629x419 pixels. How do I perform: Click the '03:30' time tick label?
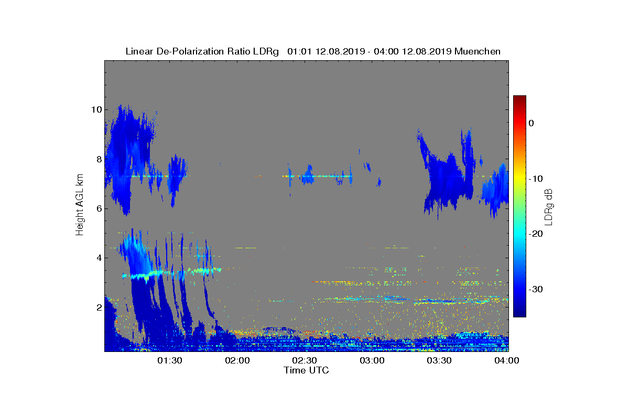(440, 360)
